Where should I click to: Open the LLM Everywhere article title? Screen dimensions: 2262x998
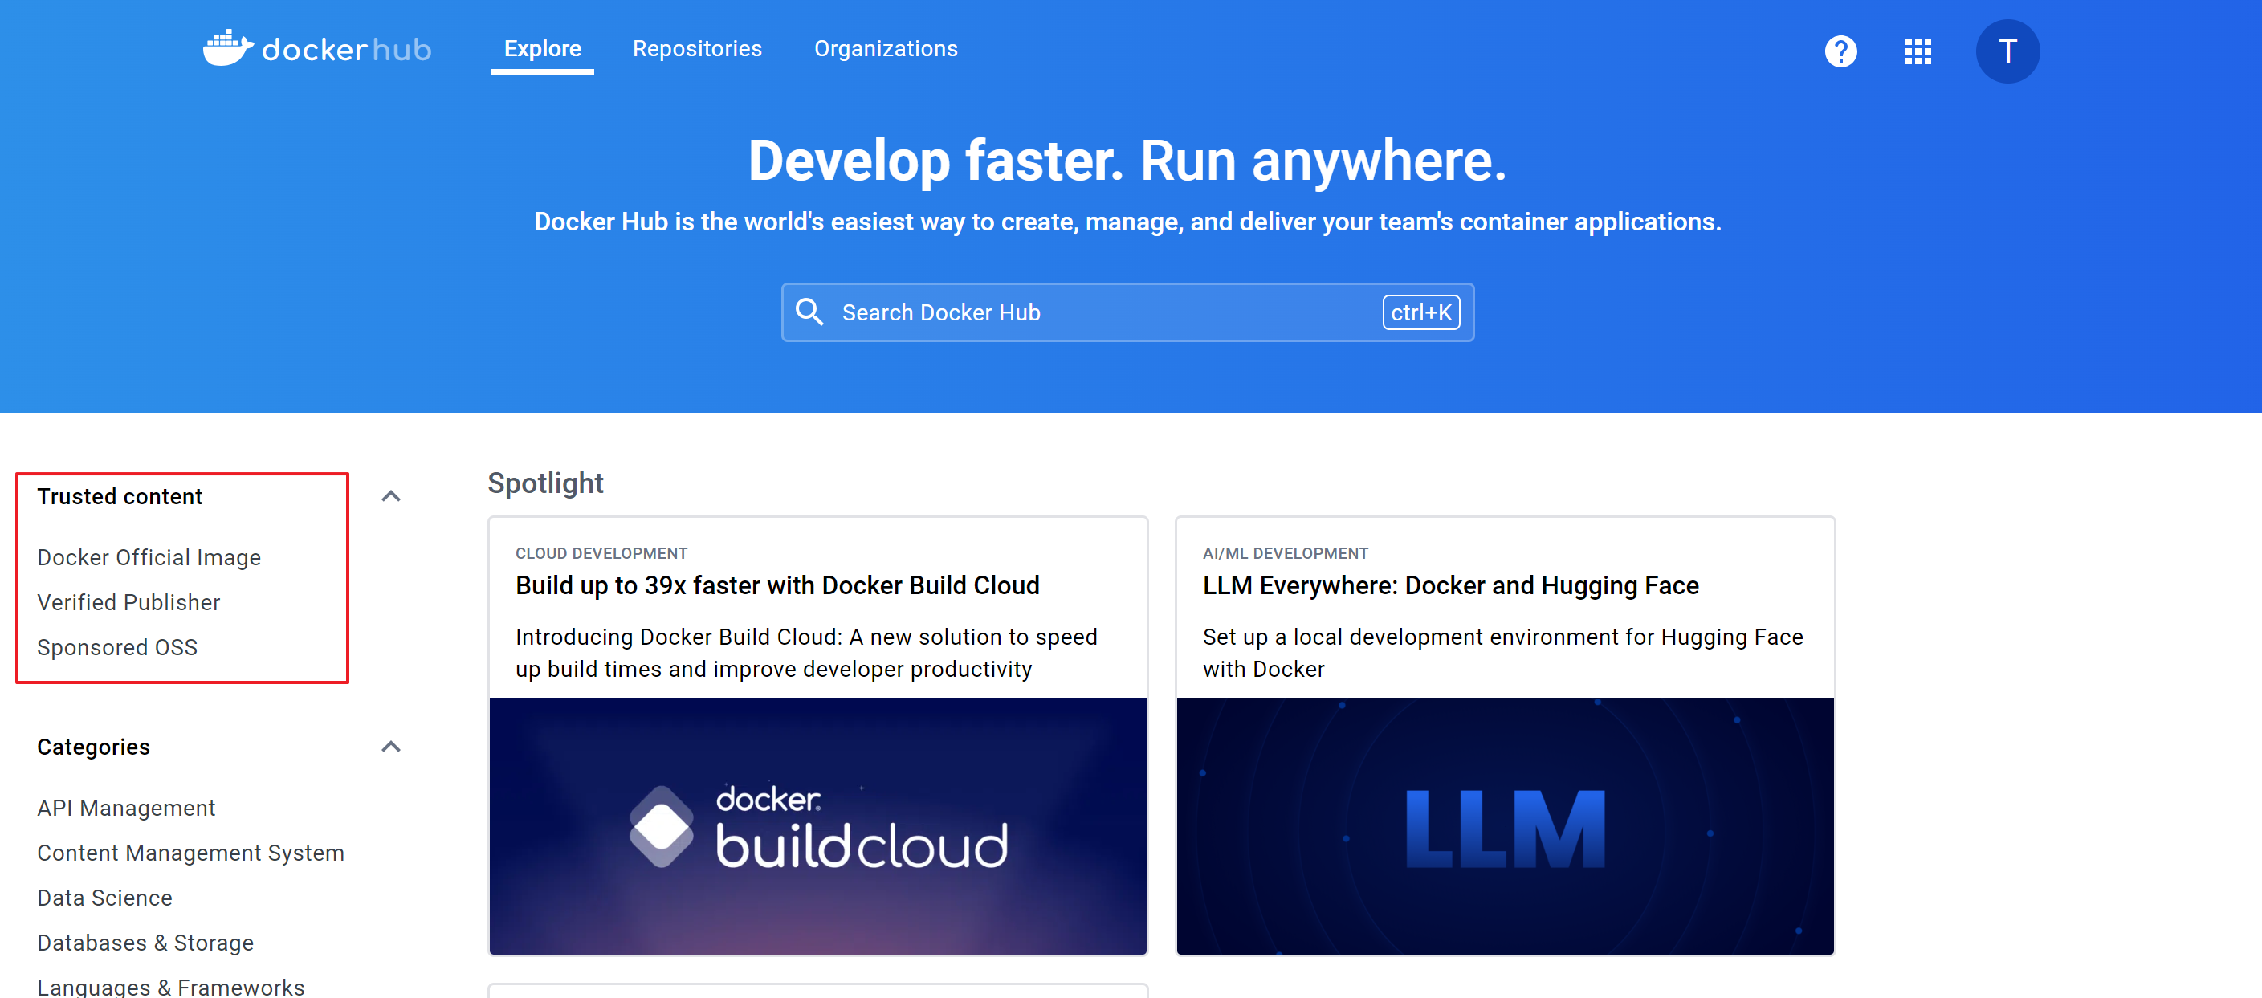click(x=1449, y=585)
